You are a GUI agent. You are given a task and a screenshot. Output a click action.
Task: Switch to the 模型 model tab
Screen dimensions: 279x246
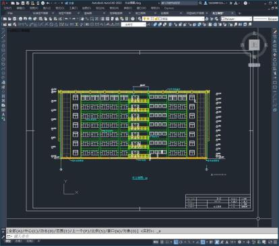pyautogui.click(x=8, y=241)
